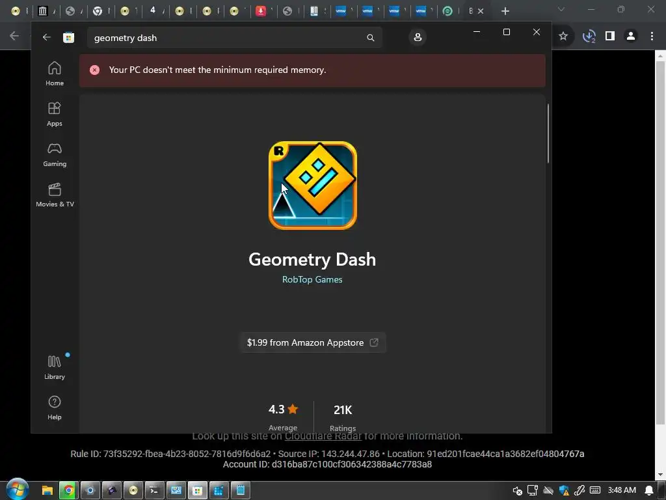The image size is (666, 500).
Task: Open the Chrome profile avatar icon
Action: click(631, 36)
